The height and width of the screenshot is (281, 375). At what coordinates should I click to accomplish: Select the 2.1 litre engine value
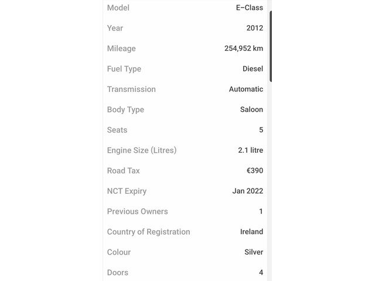(x=250, y=150)
